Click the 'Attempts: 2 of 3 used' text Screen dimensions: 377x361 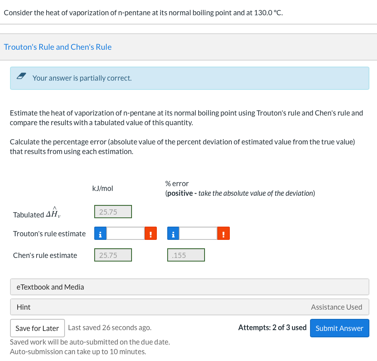(272, 328)
